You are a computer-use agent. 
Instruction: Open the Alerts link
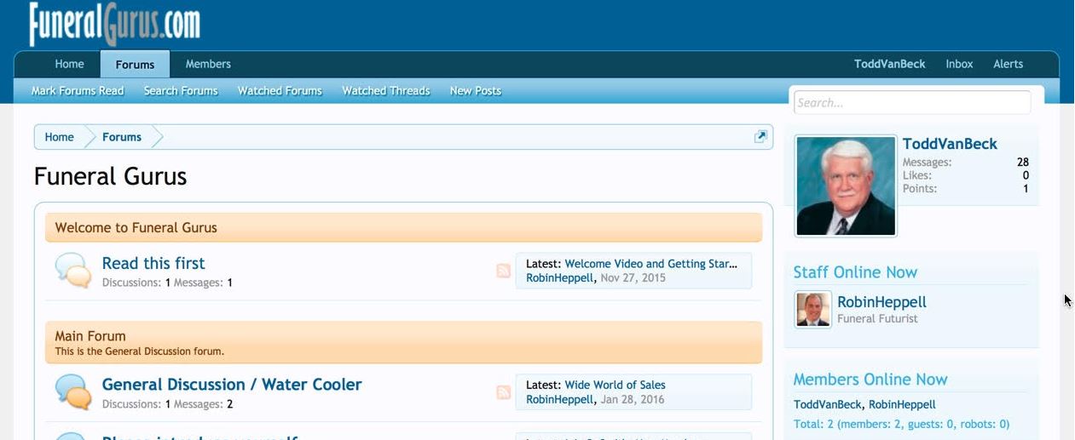coord(1008,64)
